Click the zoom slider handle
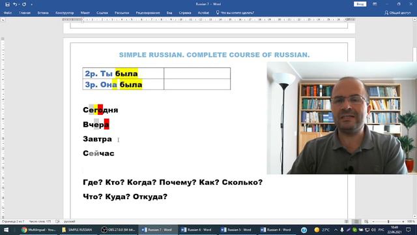417x235 pixels. tap(388, 222)
